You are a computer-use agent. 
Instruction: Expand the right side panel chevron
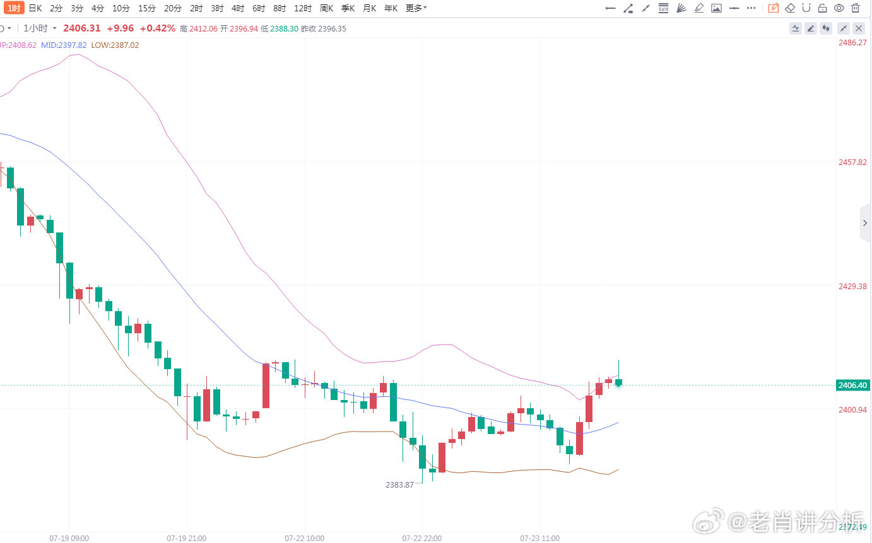(x=865, y=223)
